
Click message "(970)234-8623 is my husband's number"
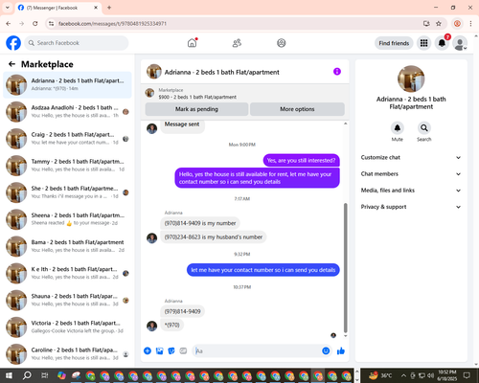click(214, 237)
